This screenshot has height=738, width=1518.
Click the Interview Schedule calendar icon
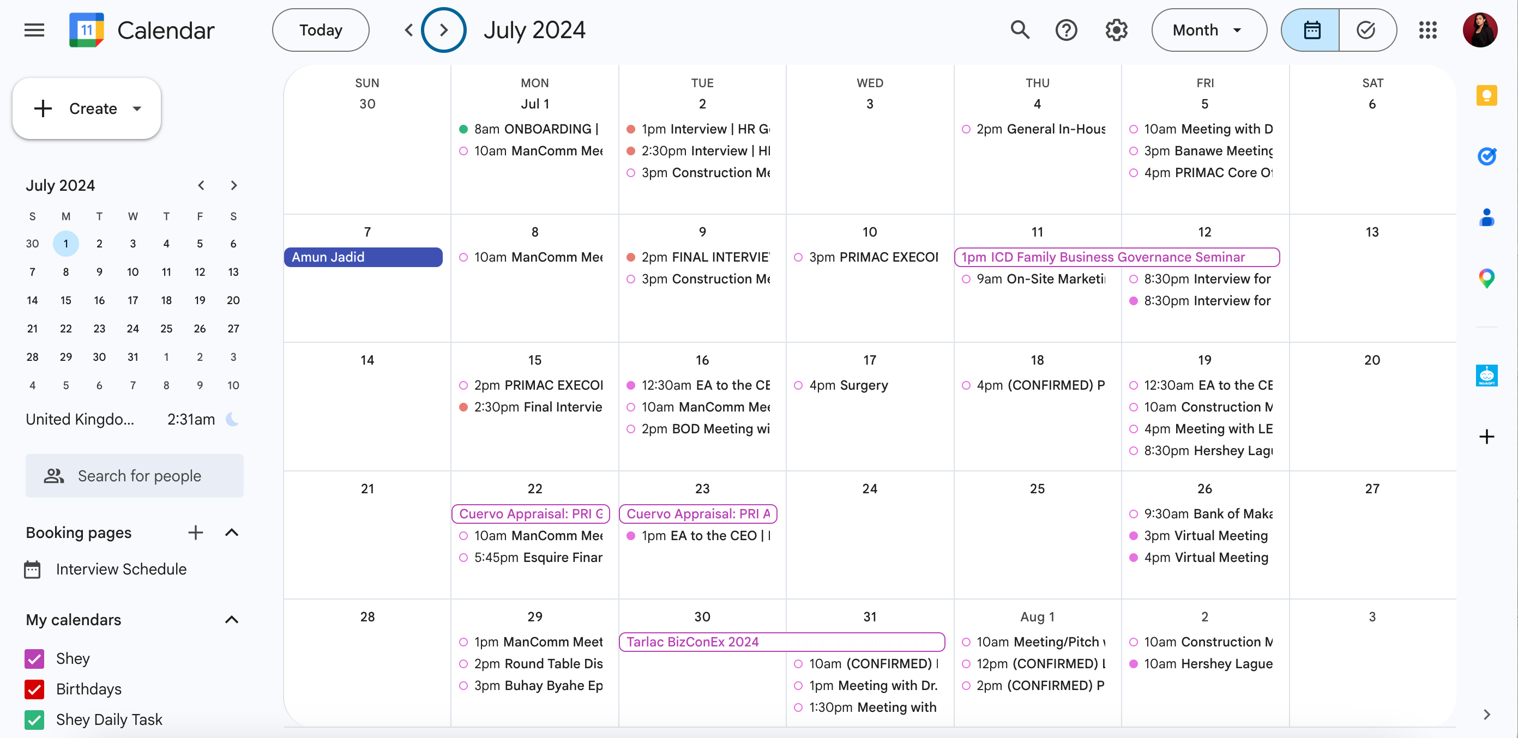(x=32, y=570)
